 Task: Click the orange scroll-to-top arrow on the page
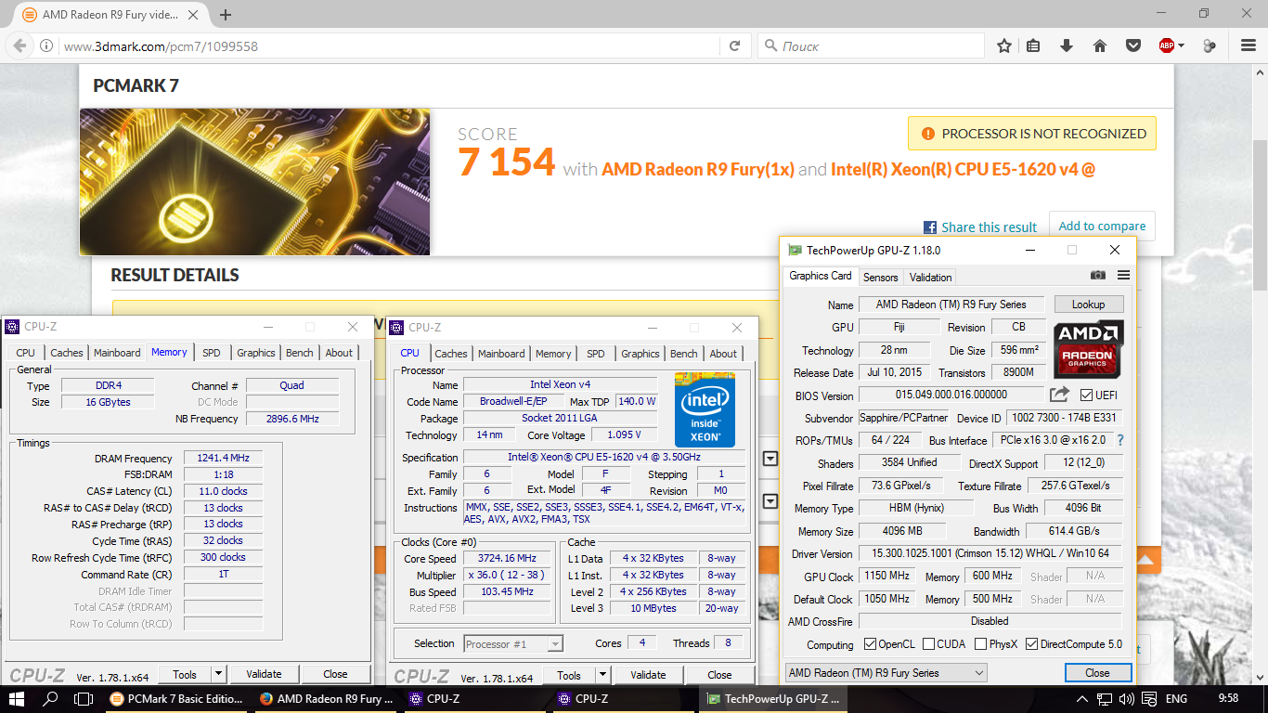coord(1145,560)
